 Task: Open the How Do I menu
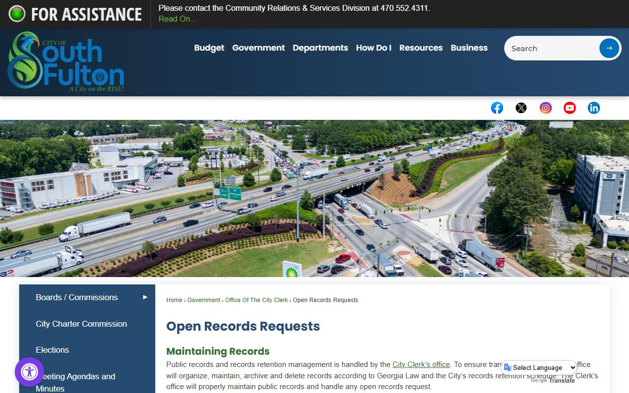click(373, 48)
